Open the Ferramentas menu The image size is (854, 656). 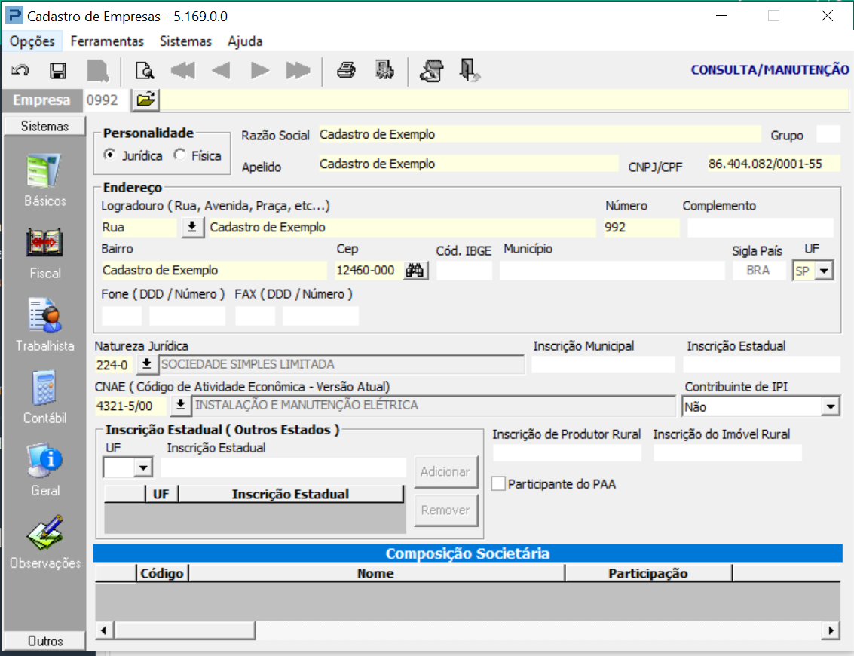107,41
